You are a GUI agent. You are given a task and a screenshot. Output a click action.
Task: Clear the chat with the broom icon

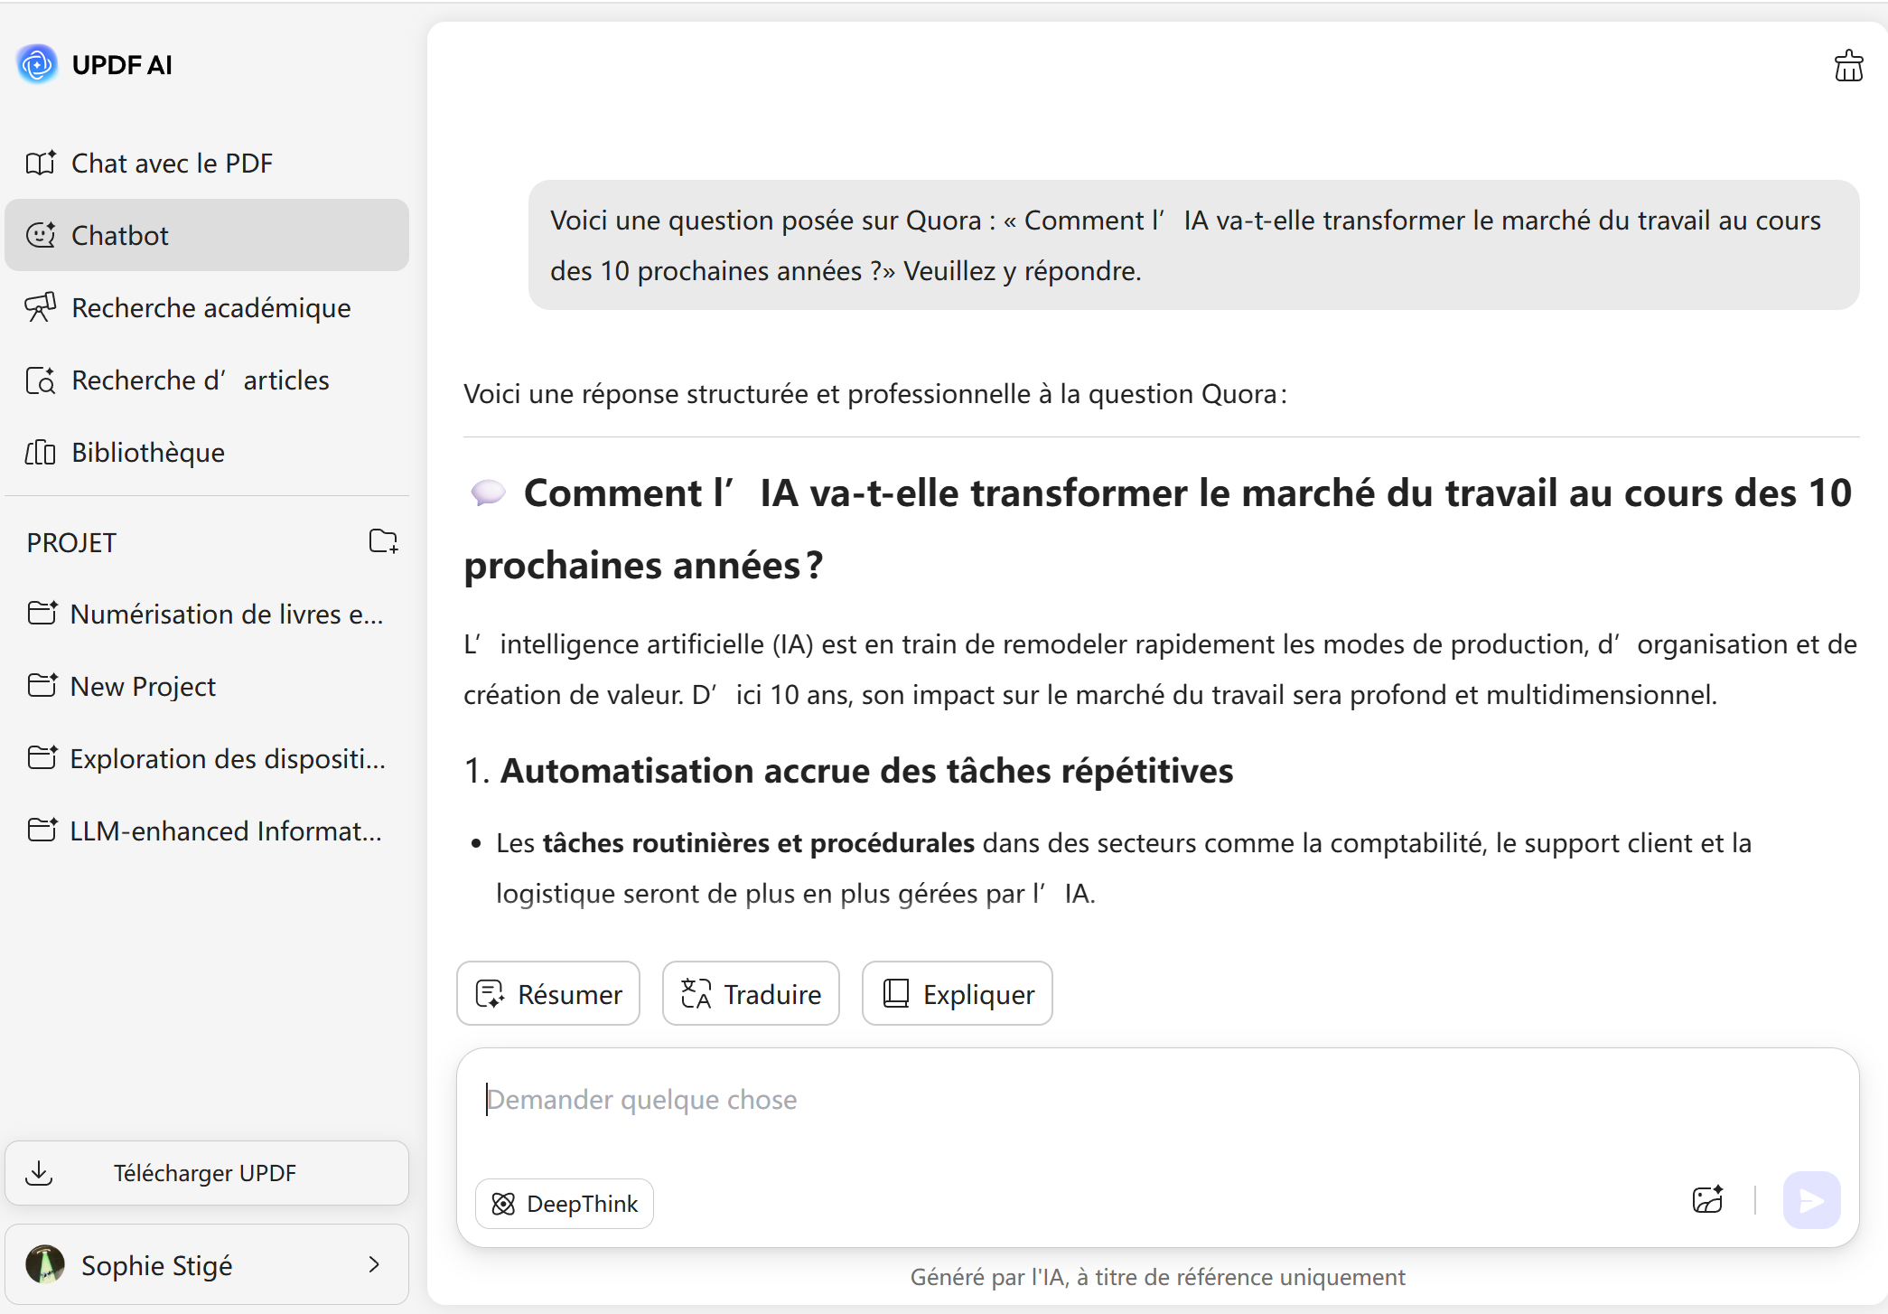point(1848,66)
